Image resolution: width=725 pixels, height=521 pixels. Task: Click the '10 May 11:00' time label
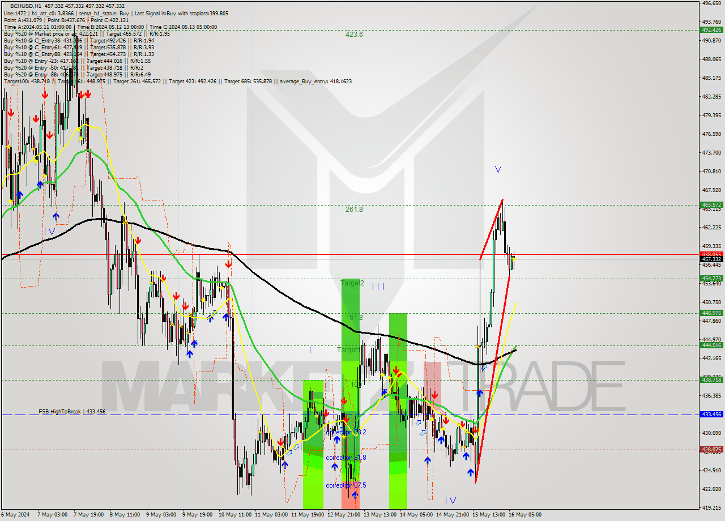(236, 515)
